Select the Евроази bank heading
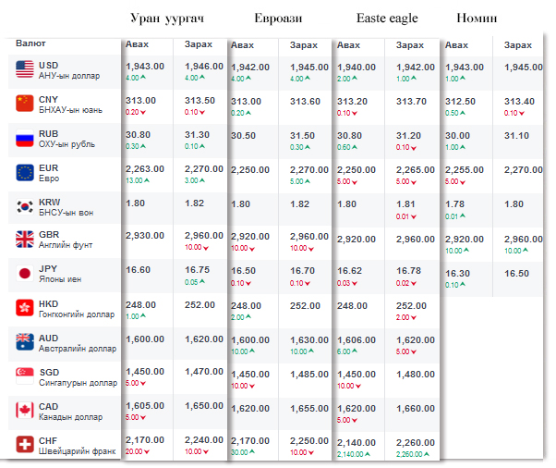The width and height of the screenshot is (556, 468). [x=279, y=18]
